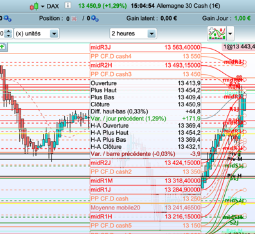Click the PP CF.D cash5 row
Screen dimensions: 255x234
click(x=145, y=226)
